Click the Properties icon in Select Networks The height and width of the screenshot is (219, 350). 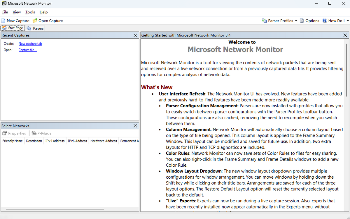5,133
